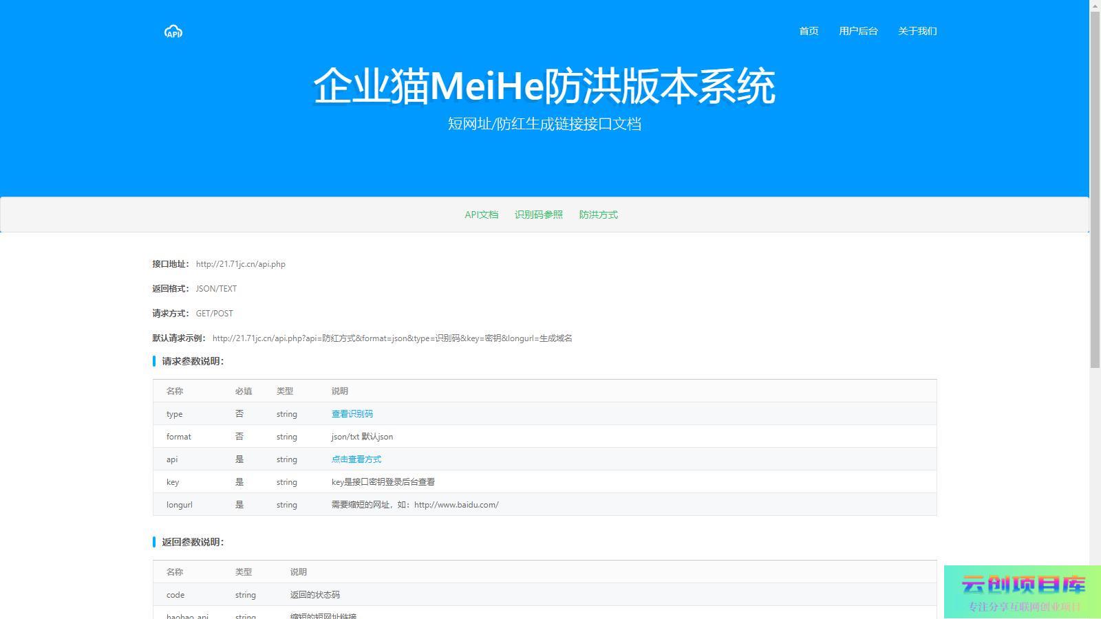Click the 云创项目库 watermark banner
This screenshot has height=619, width=1101.
(1023, 591)
